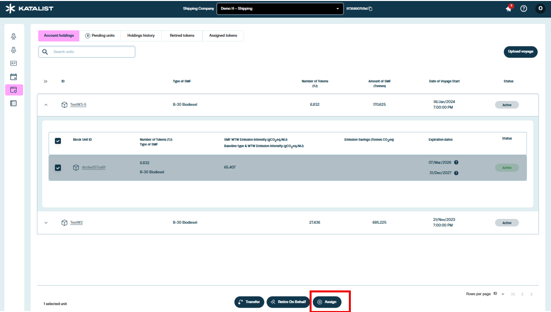The height and width of the screenshot is (312, 551).
Task: Click the help question mark icon
Action: tap(524, 9)
